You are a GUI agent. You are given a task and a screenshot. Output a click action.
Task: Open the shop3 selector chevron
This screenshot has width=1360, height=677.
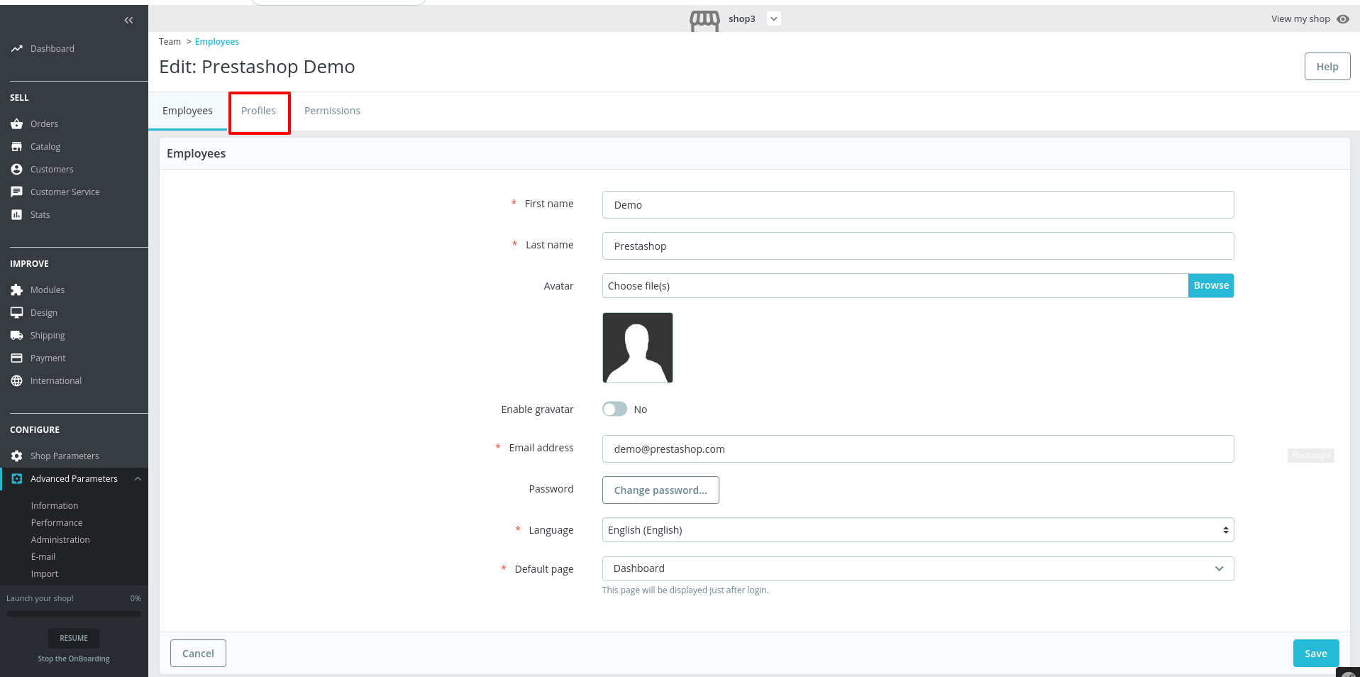[773, 18]
